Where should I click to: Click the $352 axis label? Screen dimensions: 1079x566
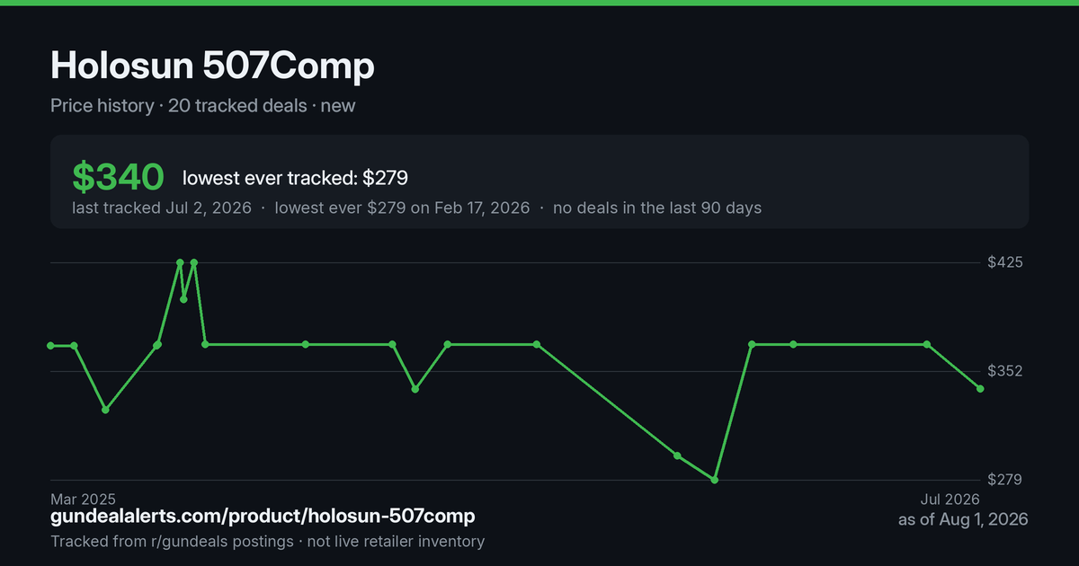[1004, 371]
